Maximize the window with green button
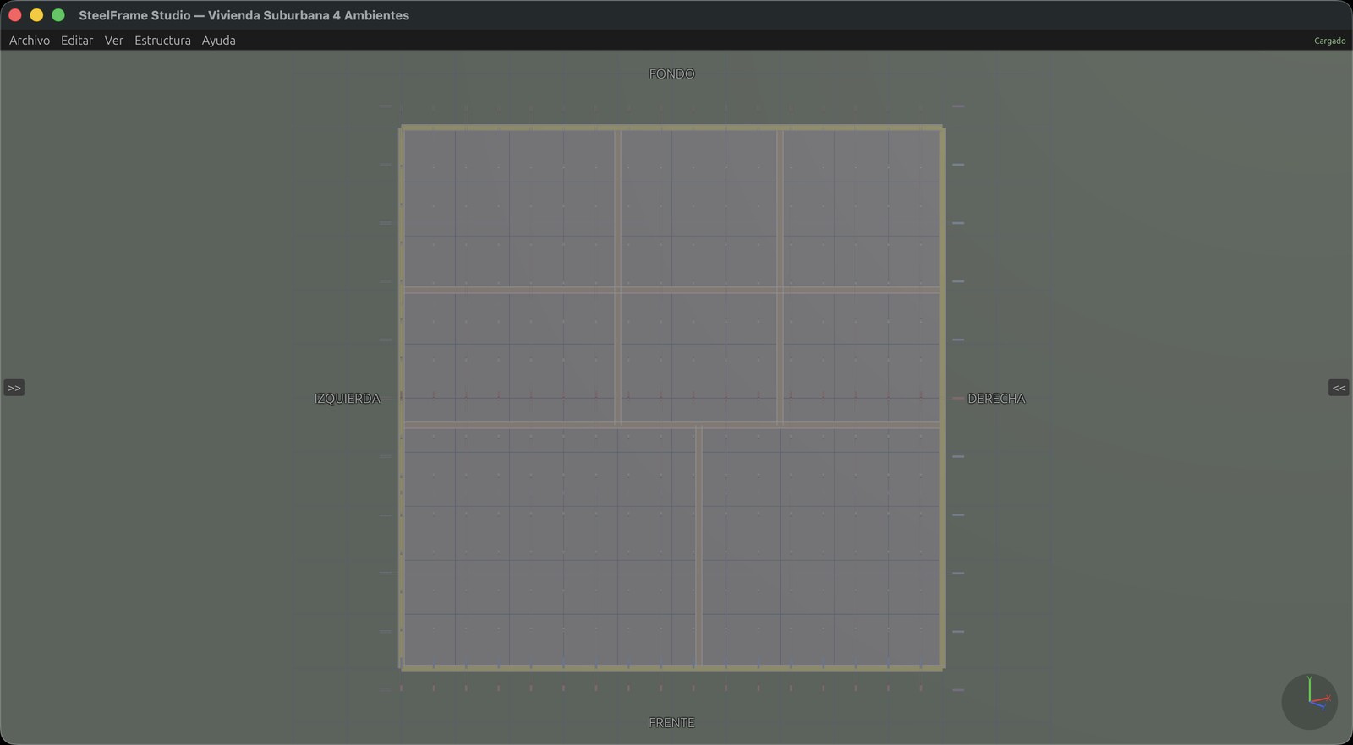Viewport: 1353px width, 745px height. [58, 15]
